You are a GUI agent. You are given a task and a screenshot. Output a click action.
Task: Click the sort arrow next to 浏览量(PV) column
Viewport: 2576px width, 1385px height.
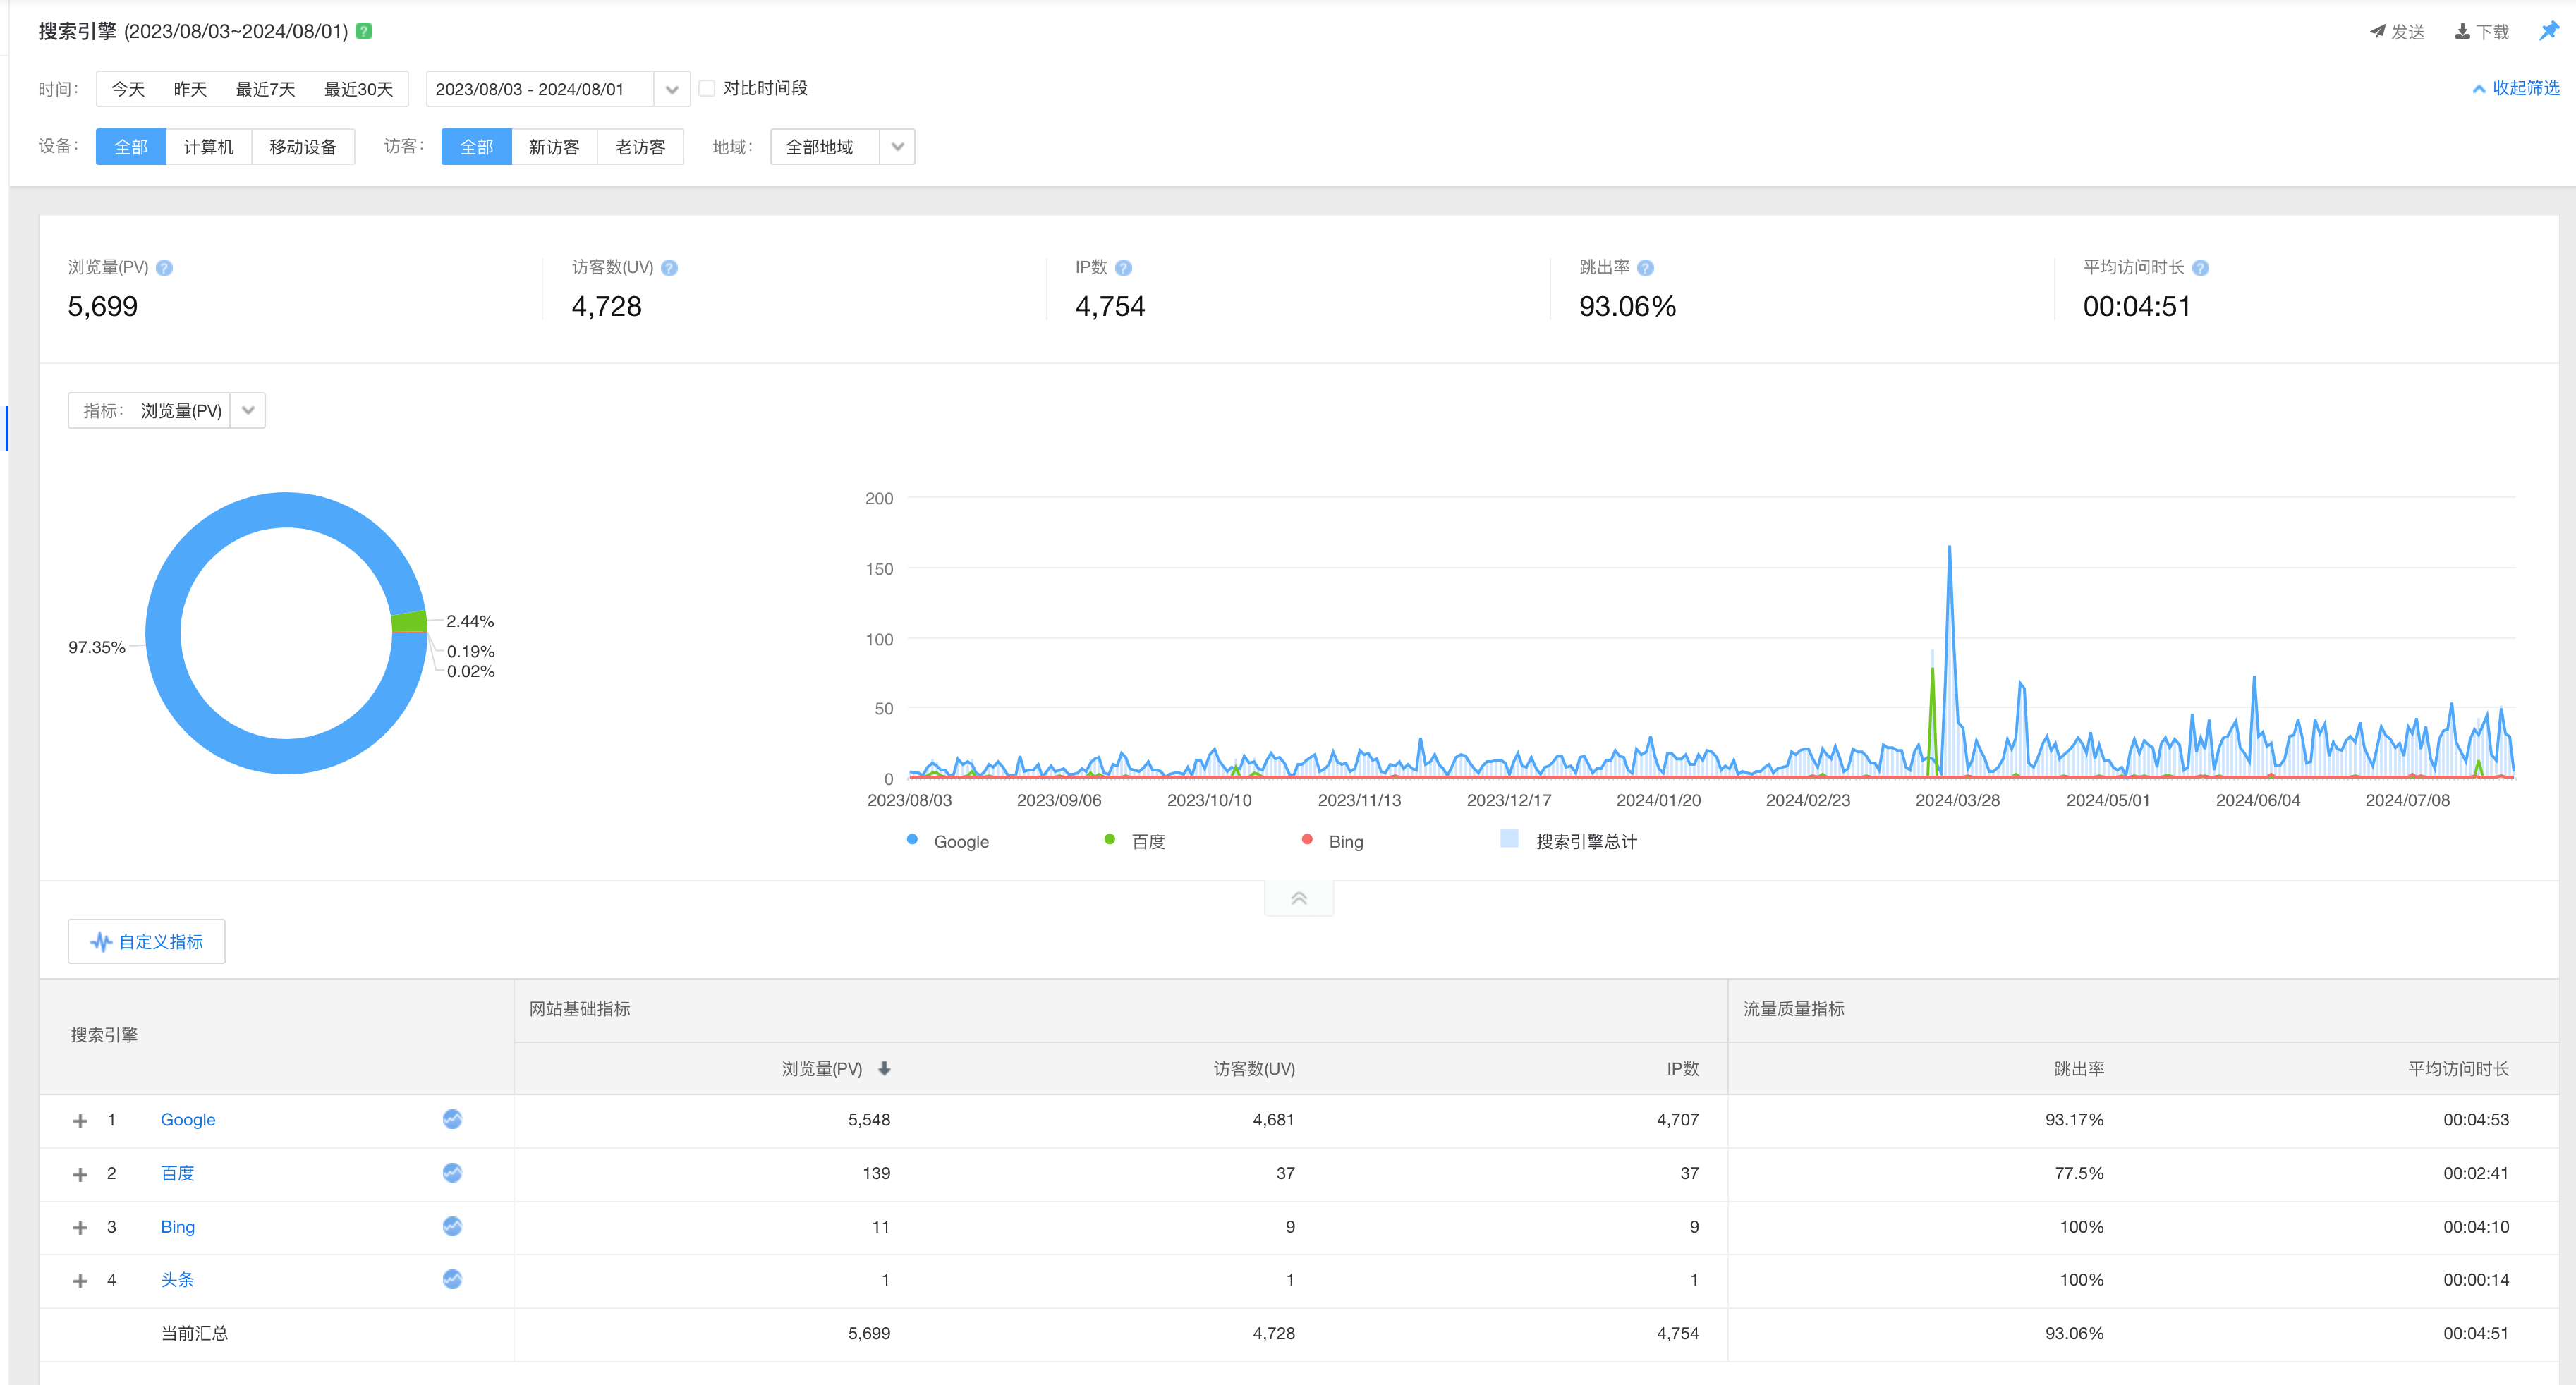pyautogui.click(x=884, y=1068)
